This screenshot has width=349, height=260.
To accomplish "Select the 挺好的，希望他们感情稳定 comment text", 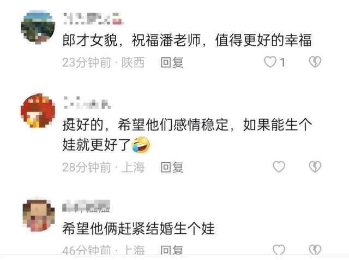I will (x=187, y=135).
